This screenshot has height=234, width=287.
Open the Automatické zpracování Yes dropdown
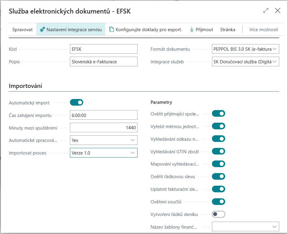104,140
